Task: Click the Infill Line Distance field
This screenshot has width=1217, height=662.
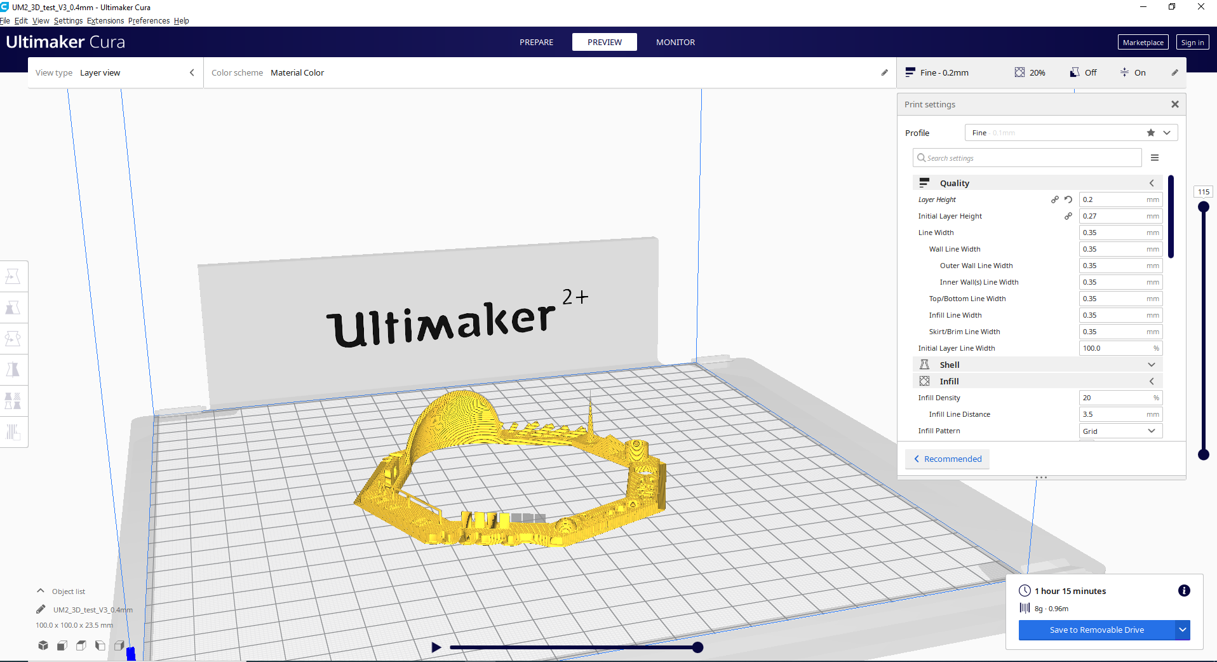Action: 1121,414
